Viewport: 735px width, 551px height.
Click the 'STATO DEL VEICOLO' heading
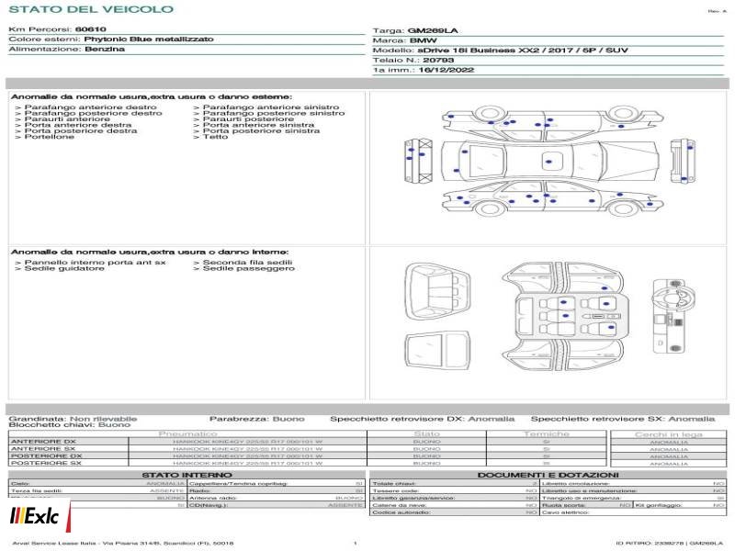[91, 9]
